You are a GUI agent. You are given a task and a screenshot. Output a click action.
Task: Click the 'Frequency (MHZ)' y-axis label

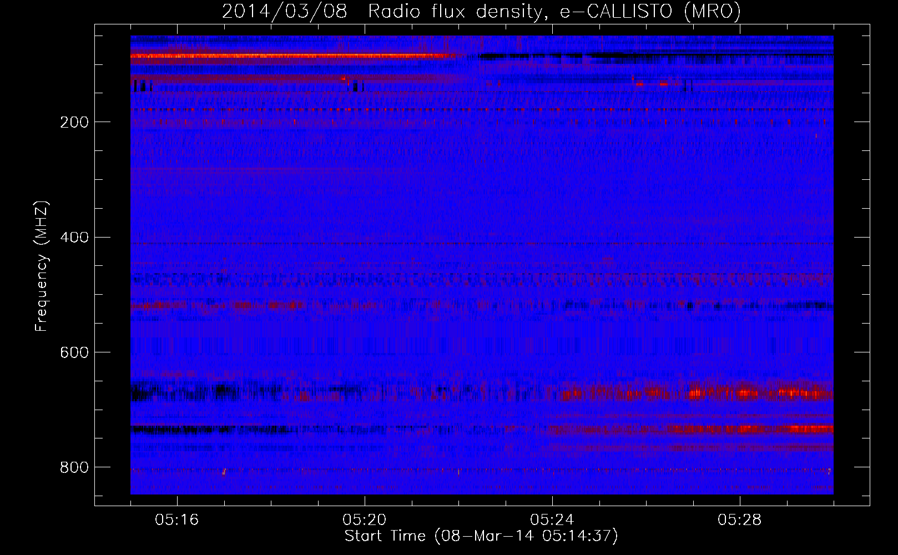(x=42, y=266)
